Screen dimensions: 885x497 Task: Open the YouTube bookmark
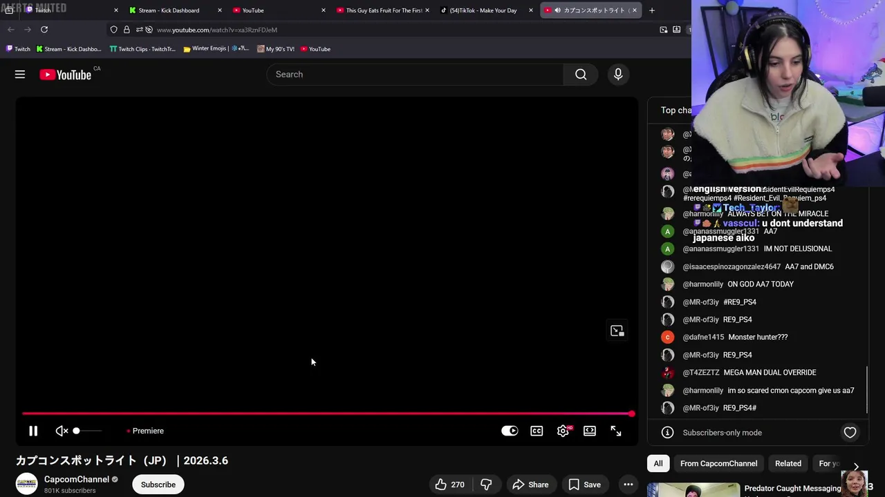click(315, 49)
